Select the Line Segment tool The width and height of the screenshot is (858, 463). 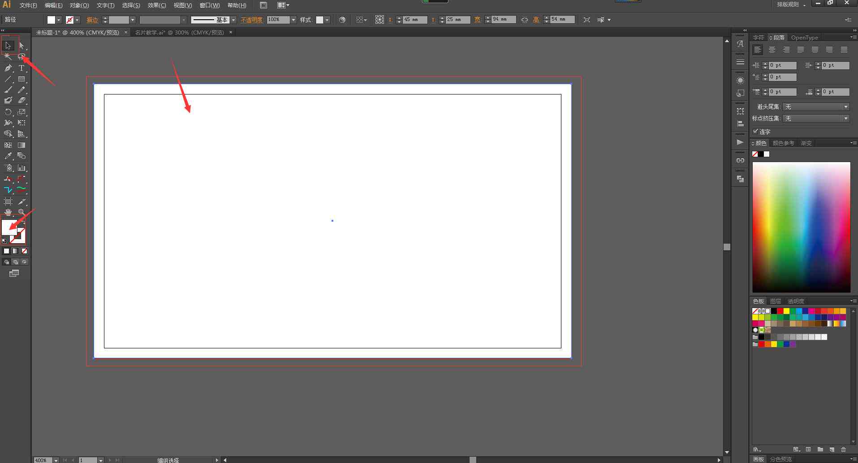tap(8, 79)
